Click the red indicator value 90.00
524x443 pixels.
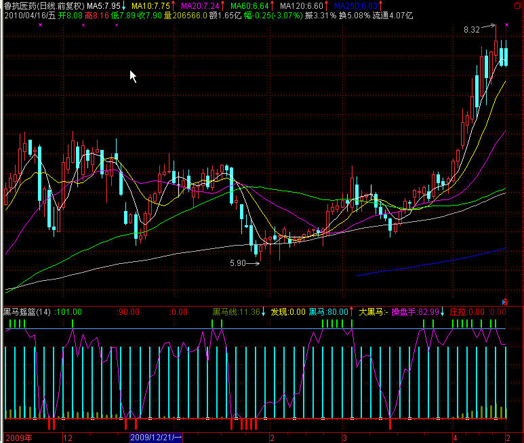129,312
